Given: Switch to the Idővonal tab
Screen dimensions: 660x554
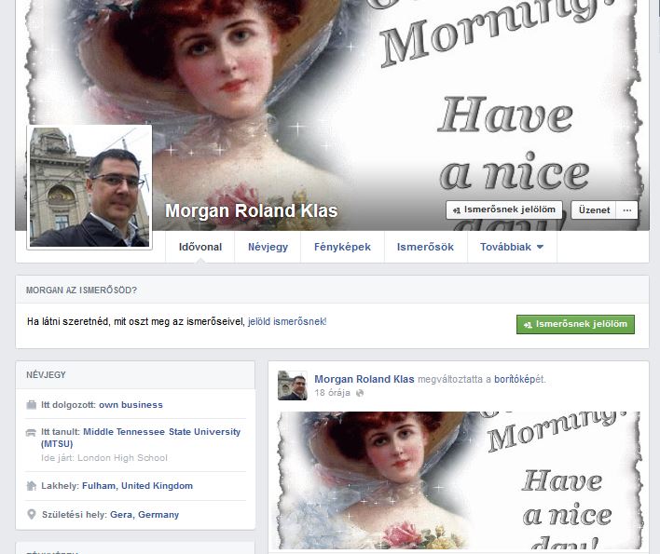Looking at the screenshot, I should pos(200,247).
